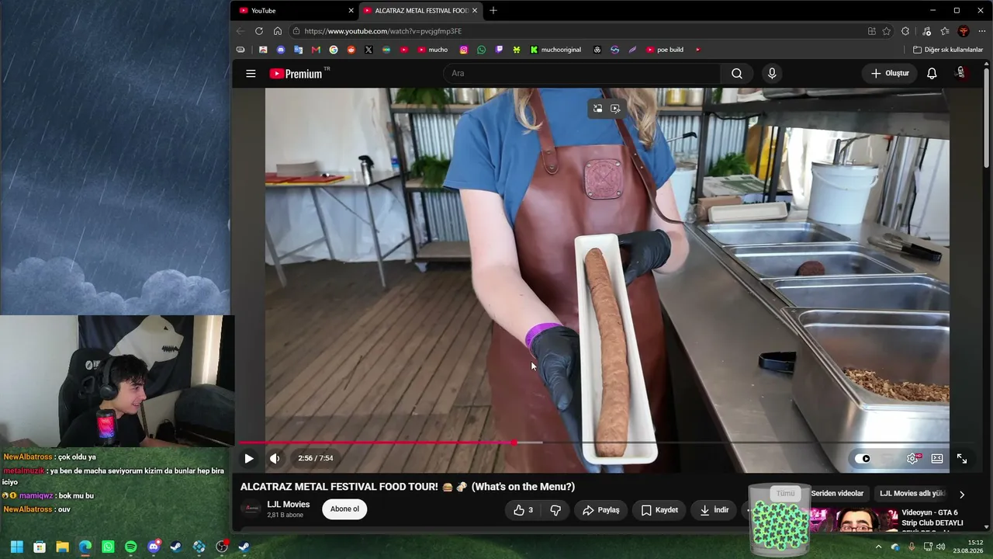This screenshot has width=993, height=559.
Task: Click the Oluştur create button
Action: 889,74
